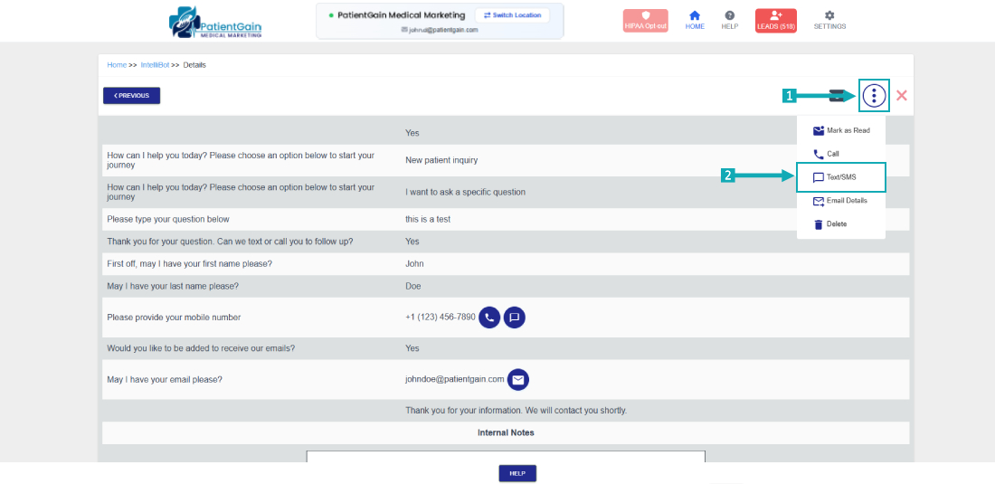Click the PatientGain Medical Marketing location name
This screenshot has width=995, height=484.
click(402, 15)
